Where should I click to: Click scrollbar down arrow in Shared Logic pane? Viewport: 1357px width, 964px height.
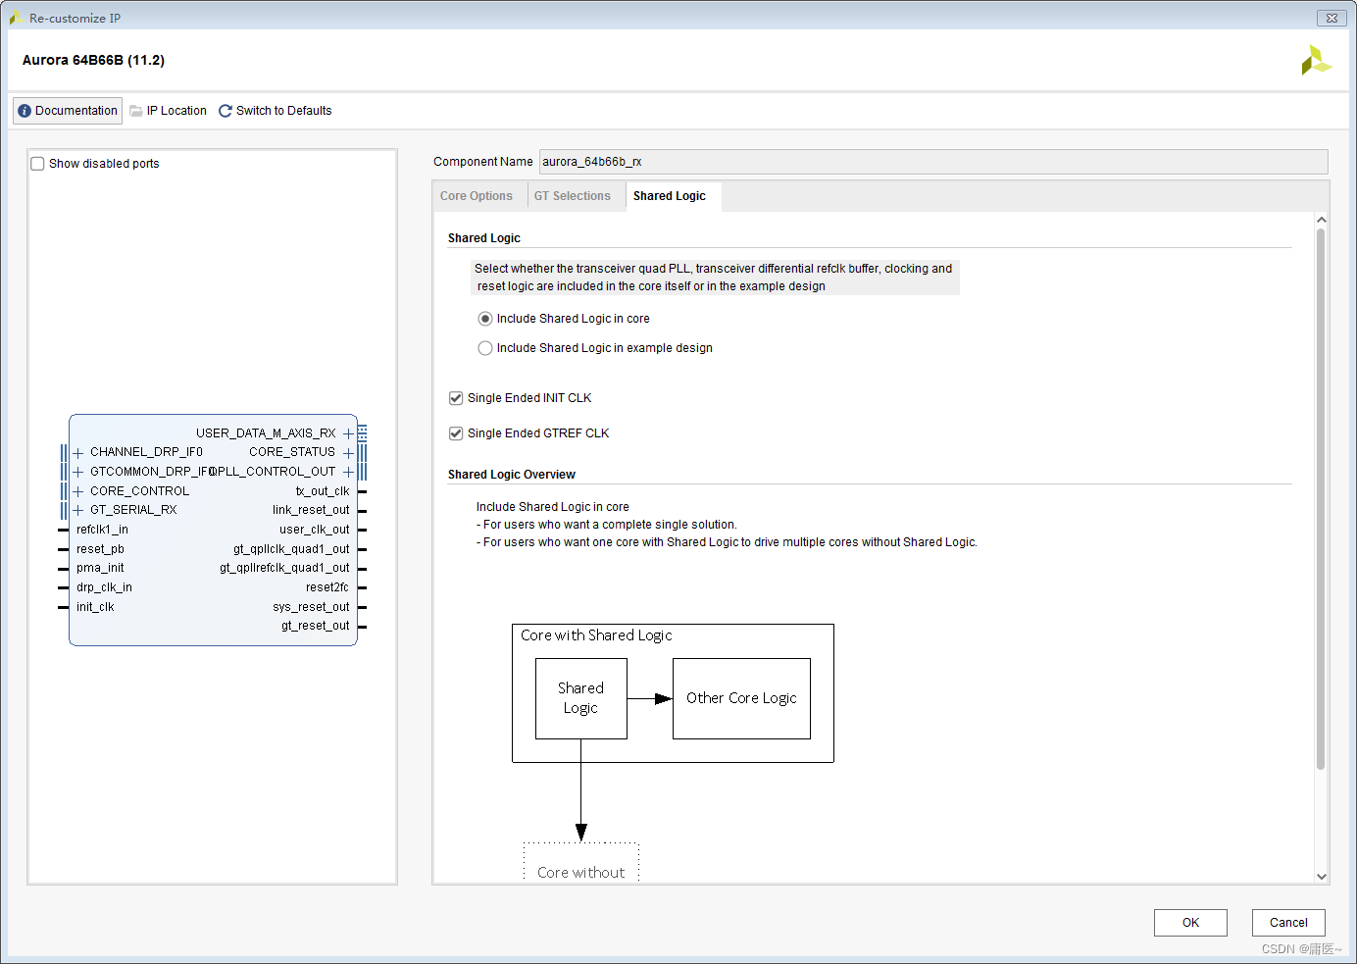pyautogui.click(x=1321, y=877)
